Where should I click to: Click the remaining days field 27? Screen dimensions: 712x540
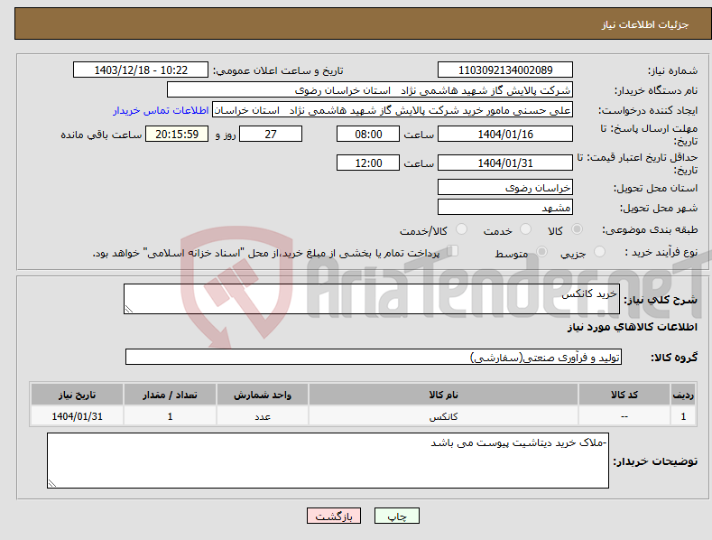(x=271, y=134)
